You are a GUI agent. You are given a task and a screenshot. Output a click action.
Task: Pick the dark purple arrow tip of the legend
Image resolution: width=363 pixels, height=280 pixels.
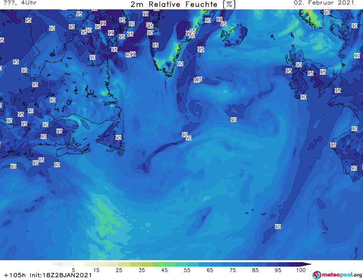tap(306, 264)
